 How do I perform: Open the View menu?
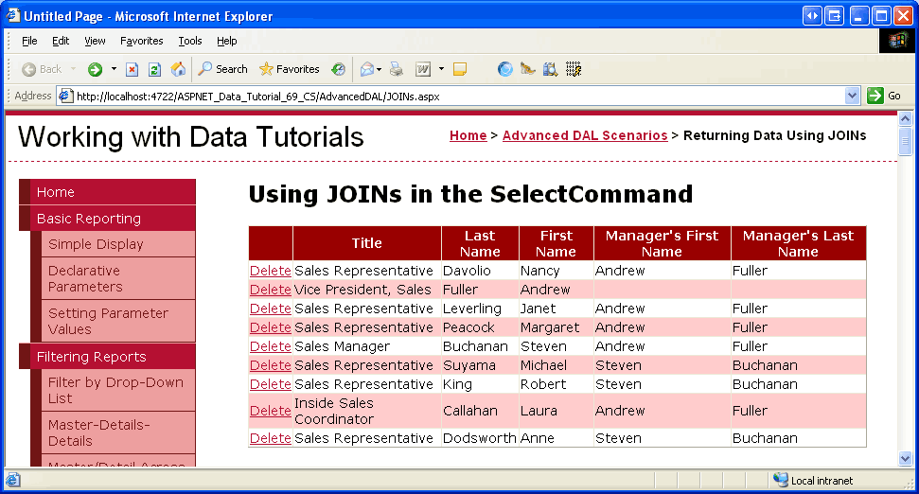coord(95,41)
